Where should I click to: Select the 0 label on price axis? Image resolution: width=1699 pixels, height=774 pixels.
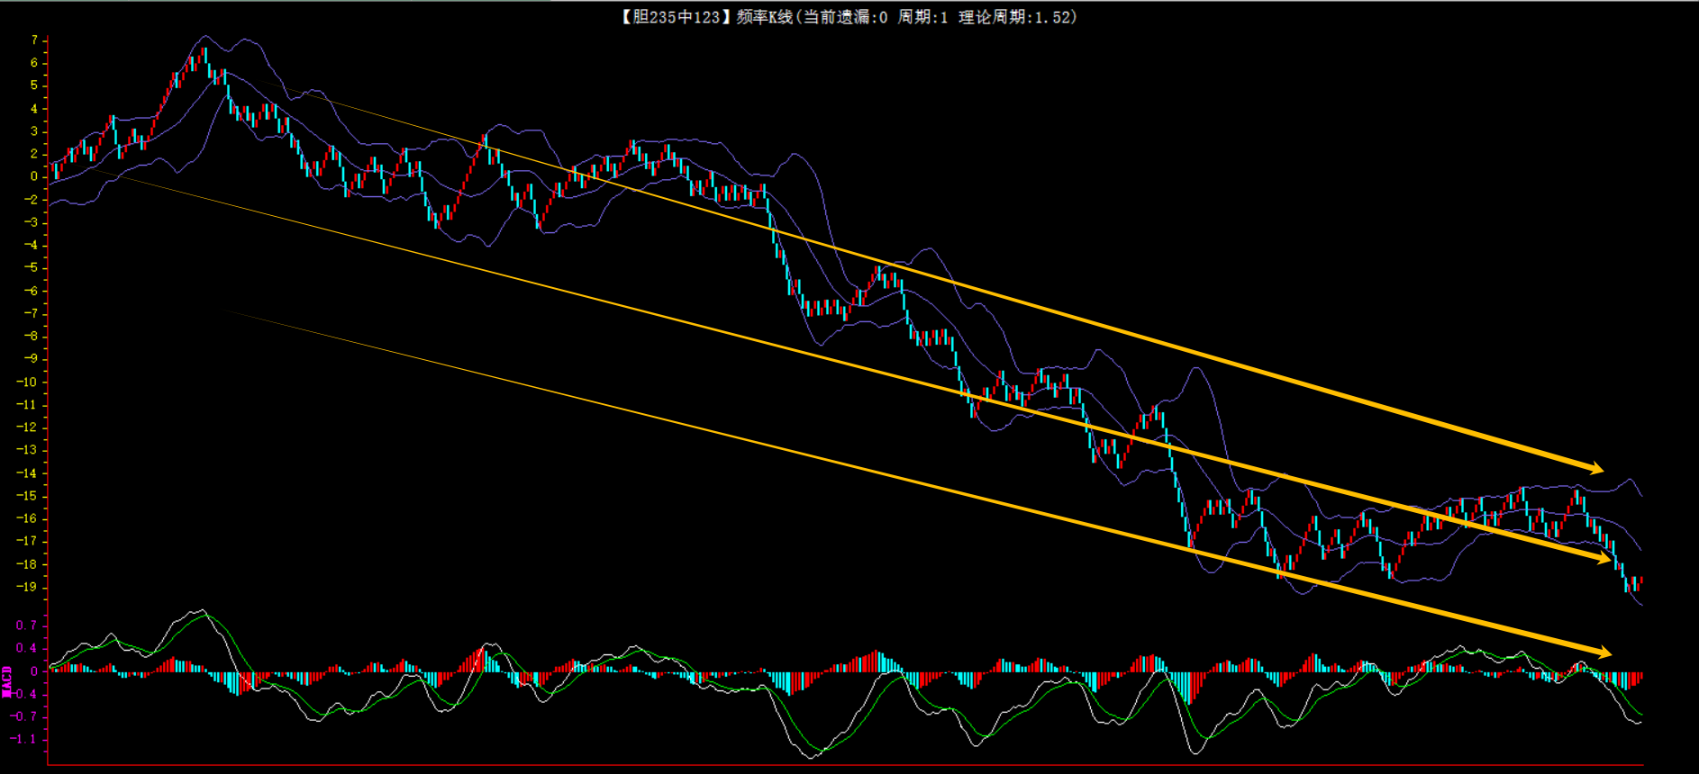click(34, 176)
